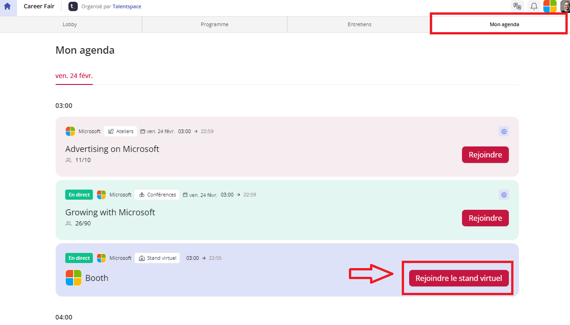The image size is (570, 325).
Task: Click the Stand virtuel tag
Action: (157, 258)
